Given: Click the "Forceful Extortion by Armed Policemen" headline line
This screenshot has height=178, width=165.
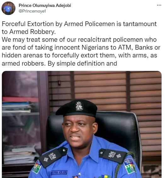Looking at the screenshot, I should click(x=79, y=24).
